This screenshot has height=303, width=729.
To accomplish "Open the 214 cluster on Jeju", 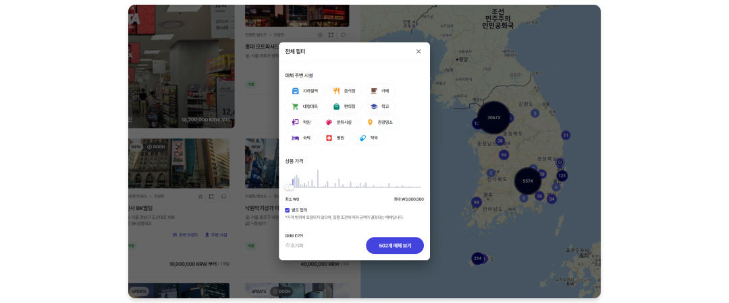I will coord(477,259).
